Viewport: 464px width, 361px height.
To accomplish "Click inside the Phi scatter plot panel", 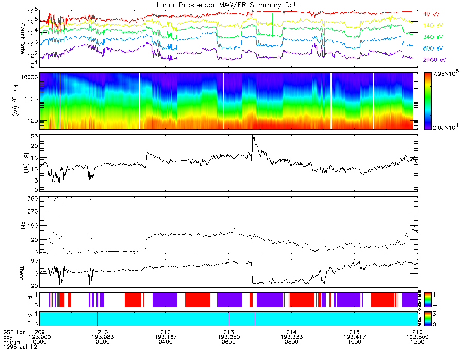I will point(228,225).
